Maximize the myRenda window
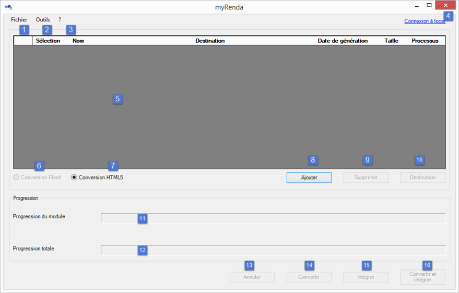Image resolution: width=459 pixels, height=293 pixels. click(429, 5)
